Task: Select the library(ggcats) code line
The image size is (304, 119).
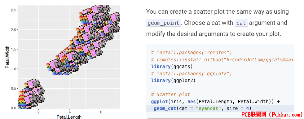Action: coord(172,67)
